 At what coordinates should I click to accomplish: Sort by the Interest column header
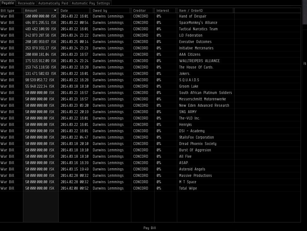tap(165, 11)
